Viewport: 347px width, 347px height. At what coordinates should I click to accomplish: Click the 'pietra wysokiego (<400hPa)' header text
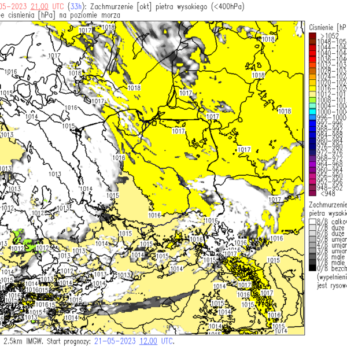tap(200, 6)
